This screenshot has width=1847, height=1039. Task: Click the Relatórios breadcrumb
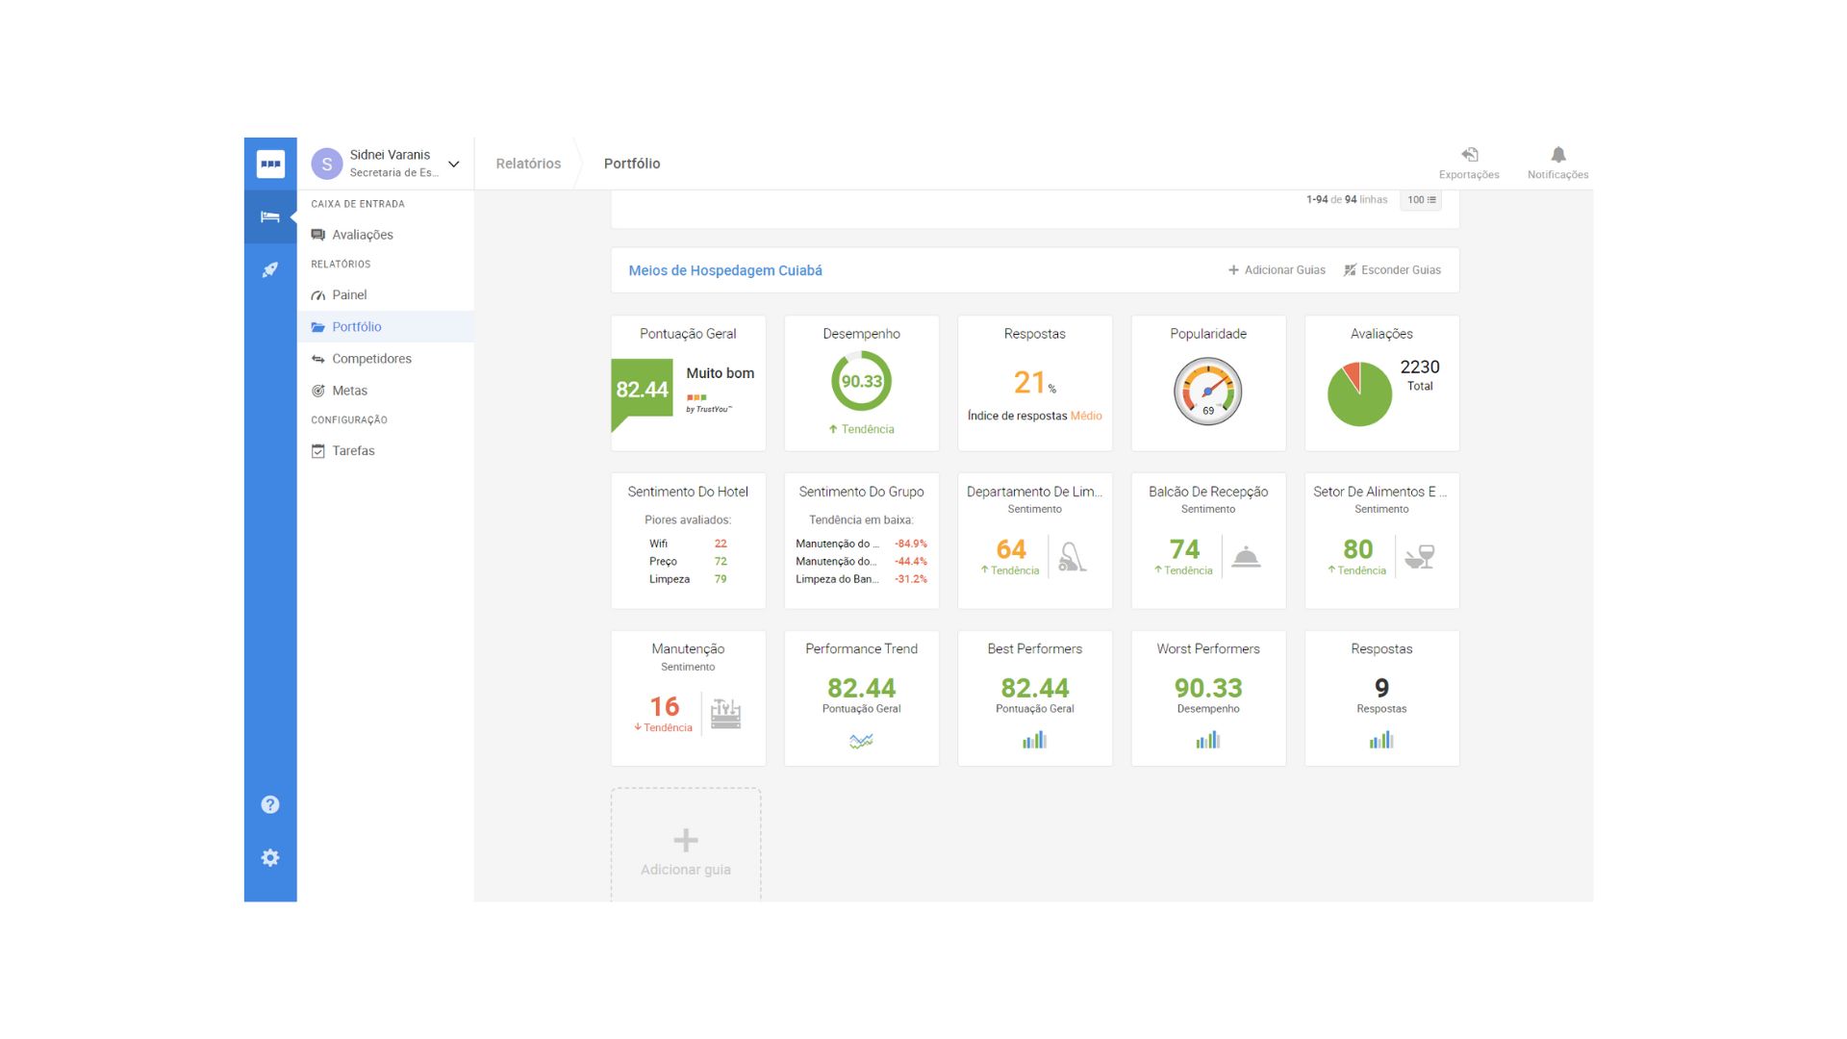click(x=528, y=164)
